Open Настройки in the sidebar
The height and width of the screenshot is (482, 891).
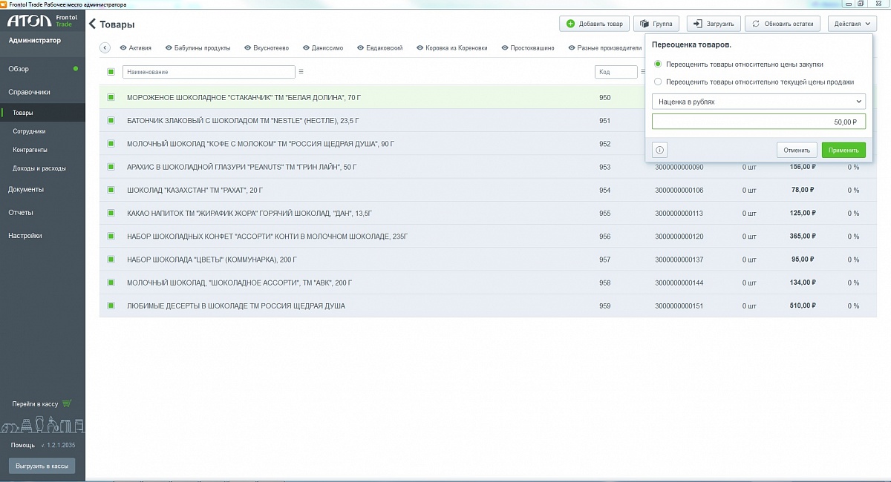tap(25, 236)
